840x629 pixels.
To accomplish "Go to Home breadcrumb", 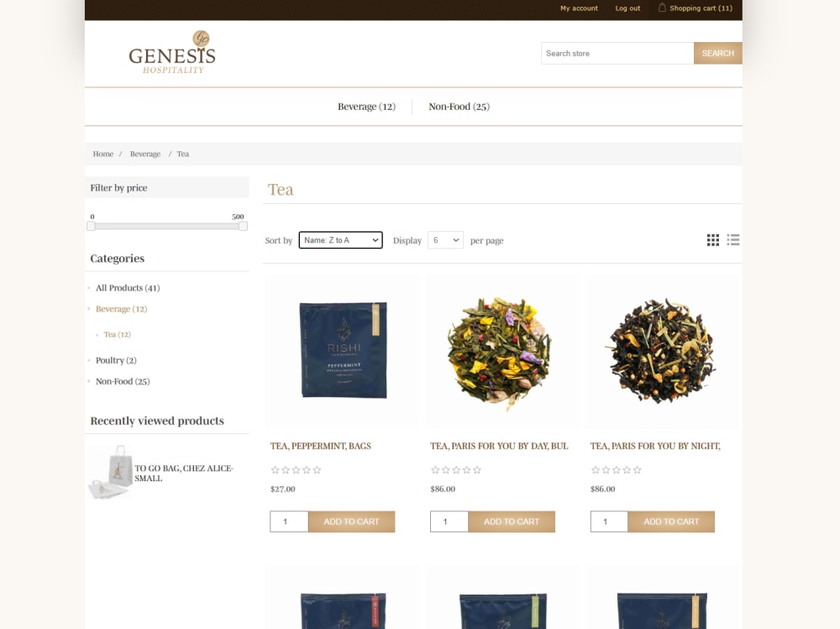I will pos(102,154).
